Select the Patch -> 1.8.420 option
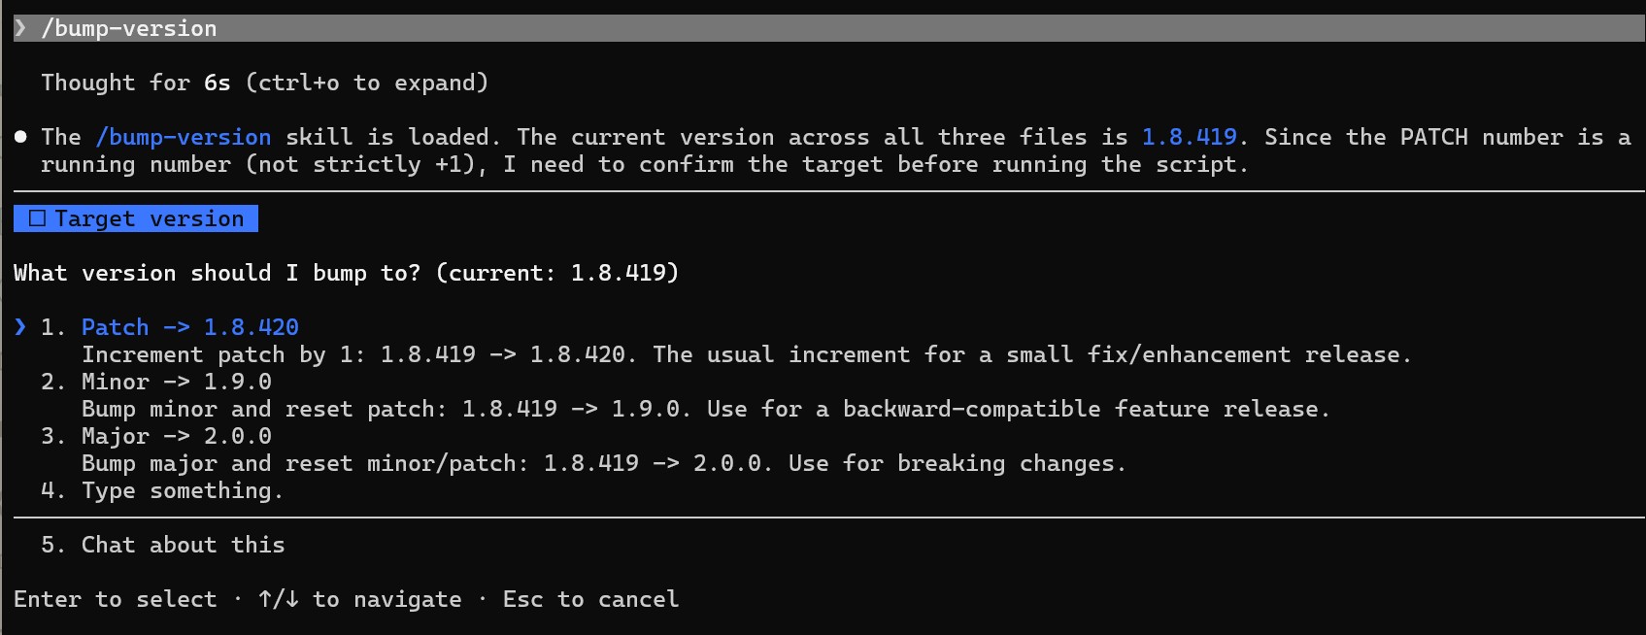 coord(189,327)
